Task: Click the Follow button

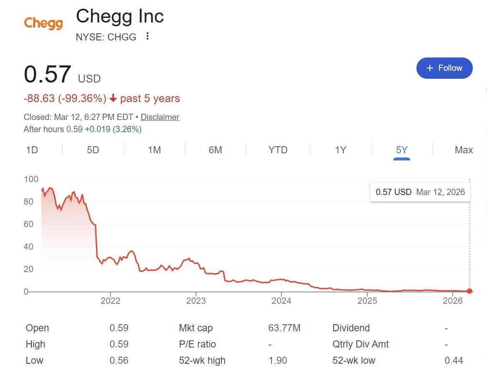Action: point(444,68)
